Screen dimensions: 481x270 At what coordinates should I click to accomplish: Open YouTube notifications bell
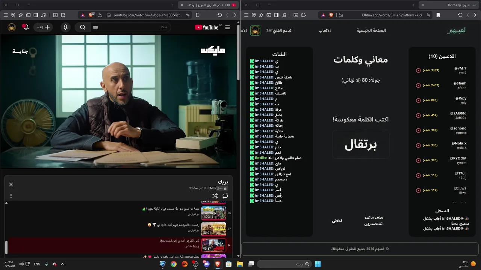pyautogui.click(x=26, y=27)
